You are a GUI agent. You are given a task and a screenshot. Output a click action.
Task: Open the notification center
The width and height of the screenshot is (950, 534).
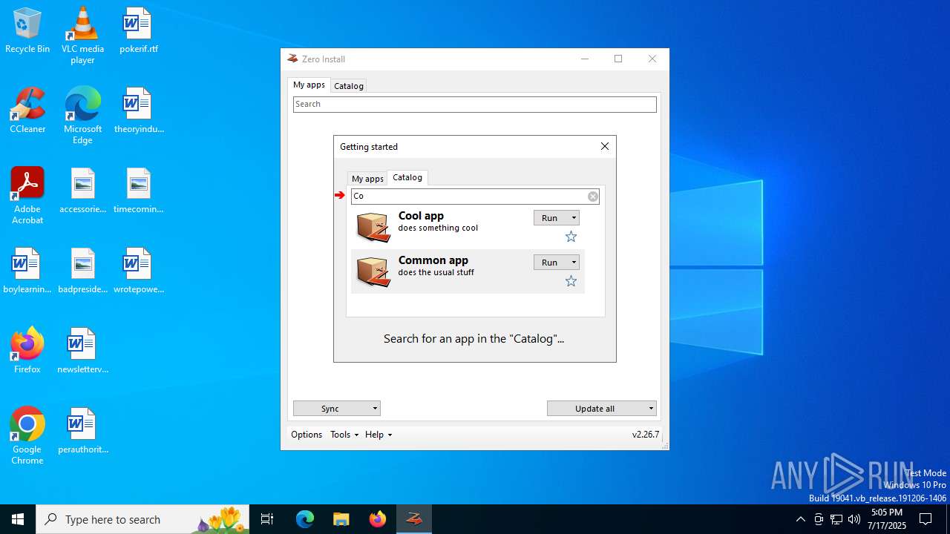(x=926, y=519)
